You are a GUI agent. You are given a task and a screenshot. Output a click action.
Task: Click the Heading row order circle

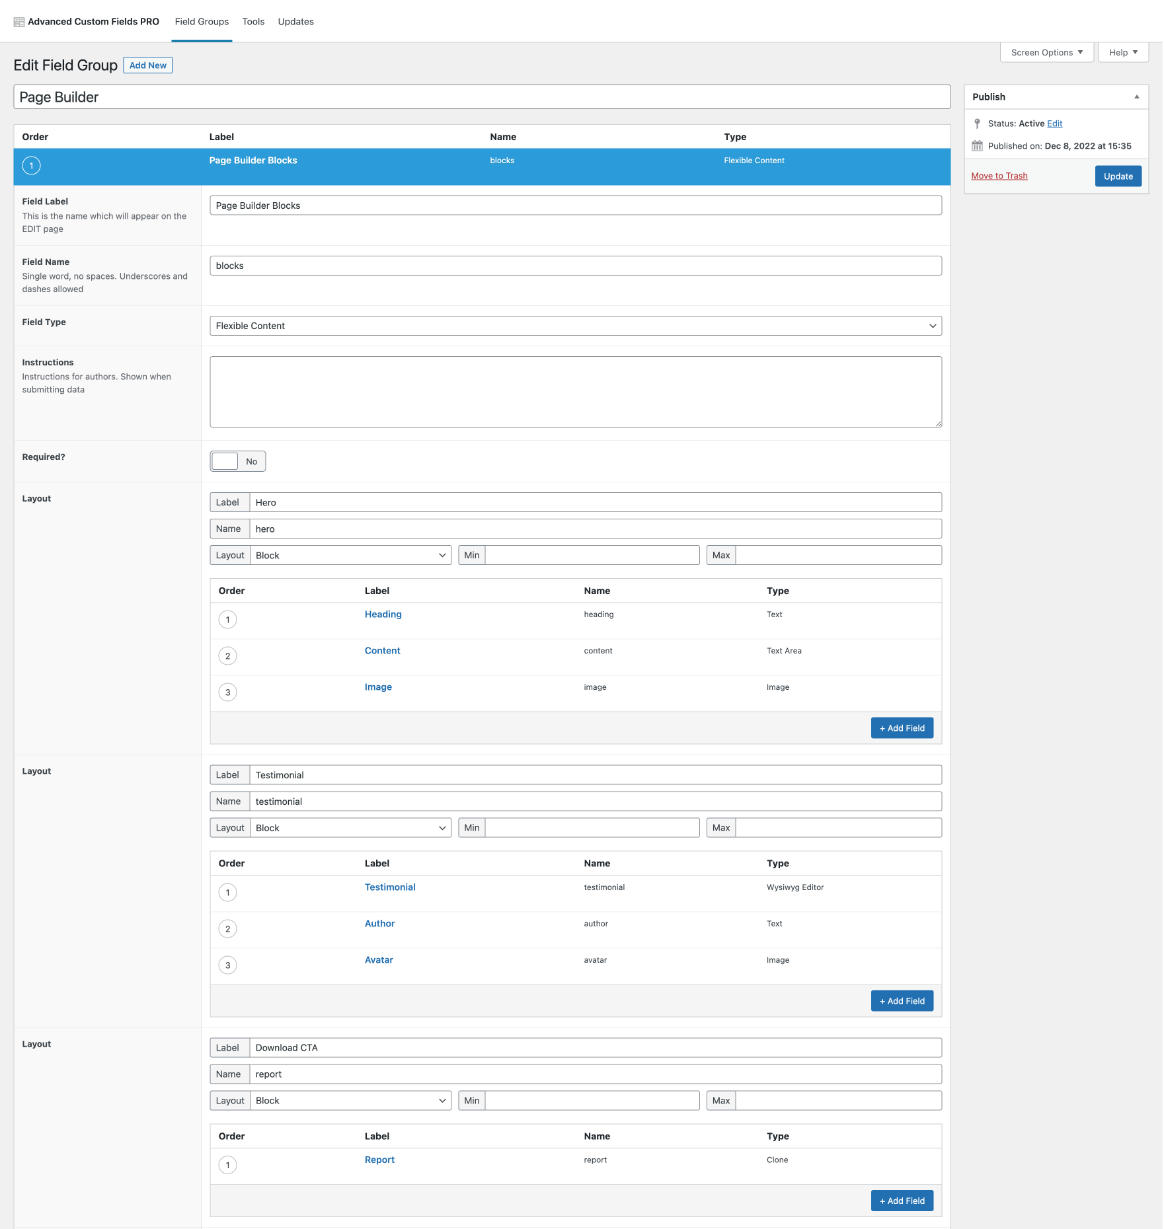tap(227, 620)
